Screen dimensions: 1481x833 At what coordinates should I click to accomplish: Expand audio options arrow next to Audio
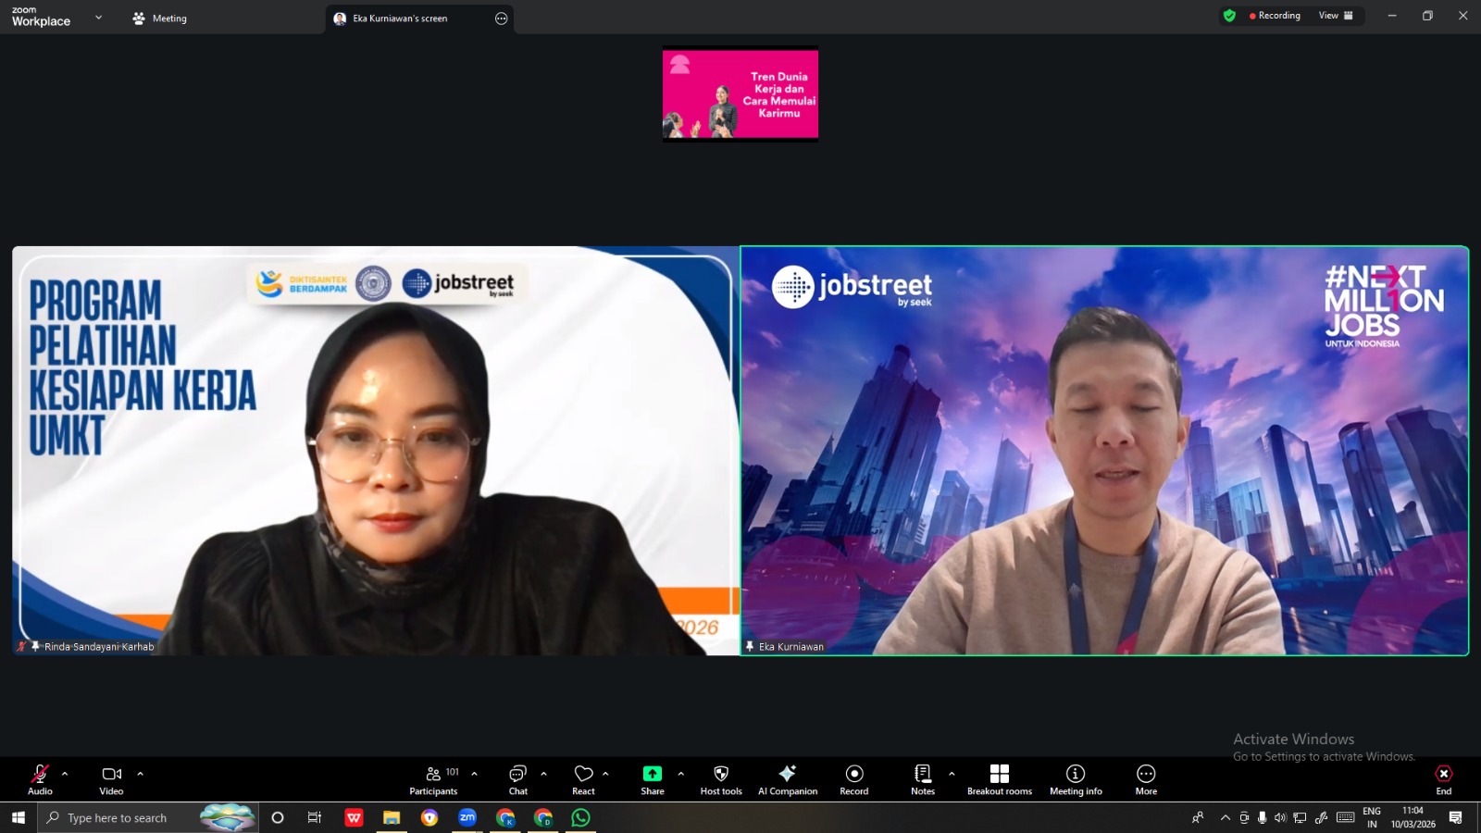pyautogui.click(x=65, y=774)
